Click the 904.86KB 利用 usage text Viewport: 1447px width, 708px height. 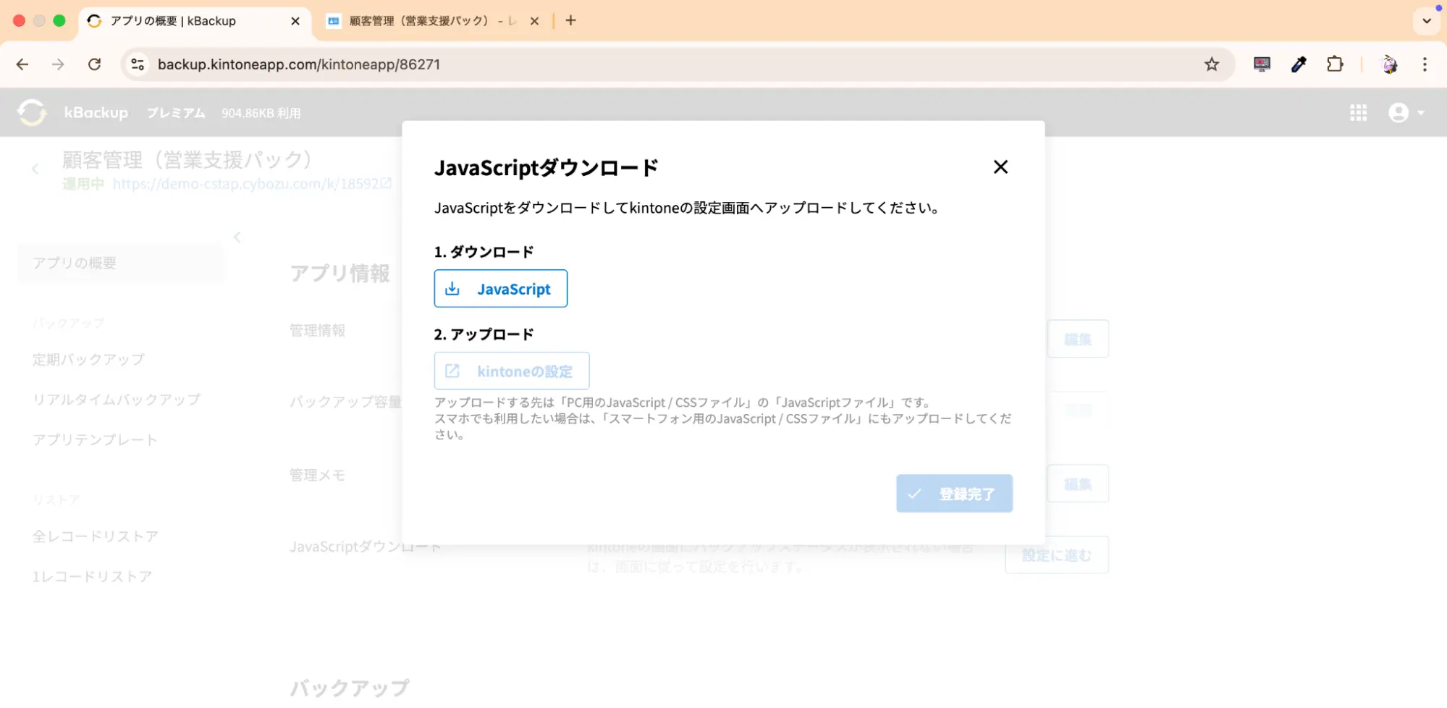pos(261,114)
